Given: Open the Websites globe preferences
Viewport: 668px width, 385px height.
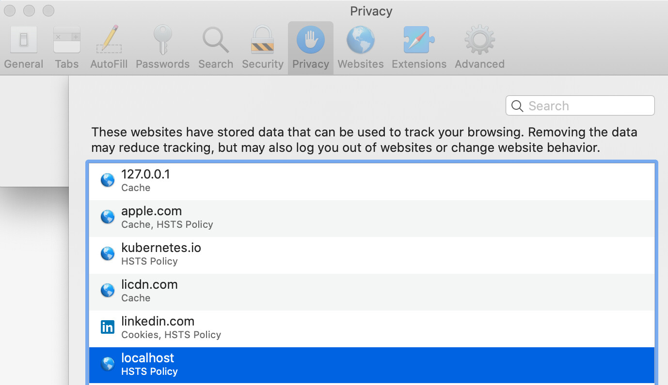Looking at the screenshot, I should [x=360, y=47].
